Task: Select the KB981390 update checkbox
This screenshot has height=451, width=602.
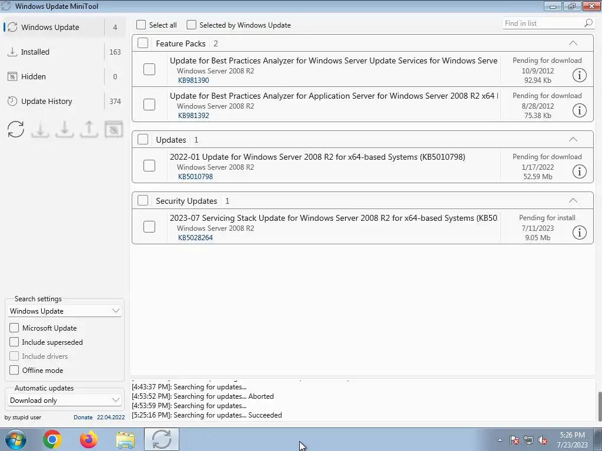Action: (x=149, y=69)
